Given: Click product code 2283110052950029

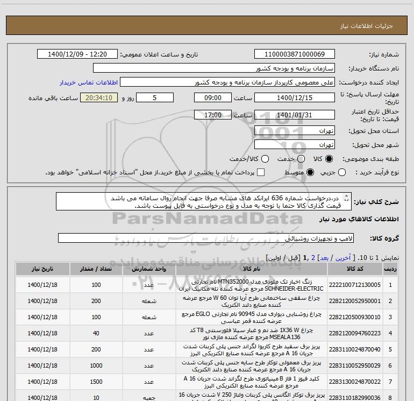Looking at the screenshot, I should tap(355, 365).
